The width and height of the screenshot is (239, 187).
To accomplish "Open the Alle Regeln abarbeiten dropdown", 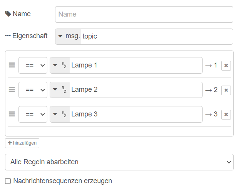I will (x=119, y=162).
